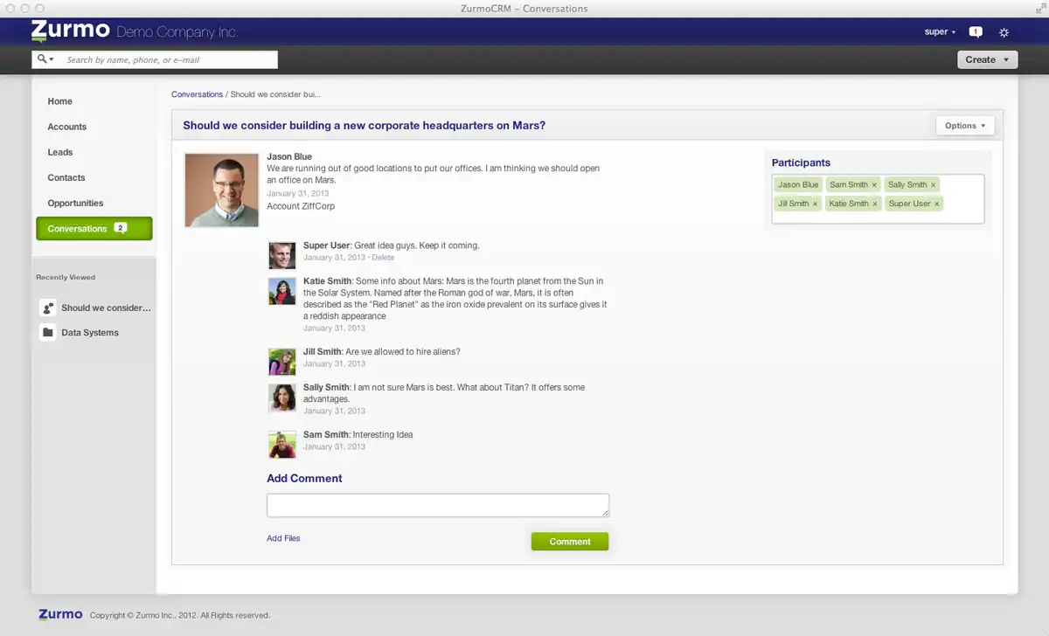Remove Sally Smith participant tag
1049x636 pixels.
[x=933, y=185]
